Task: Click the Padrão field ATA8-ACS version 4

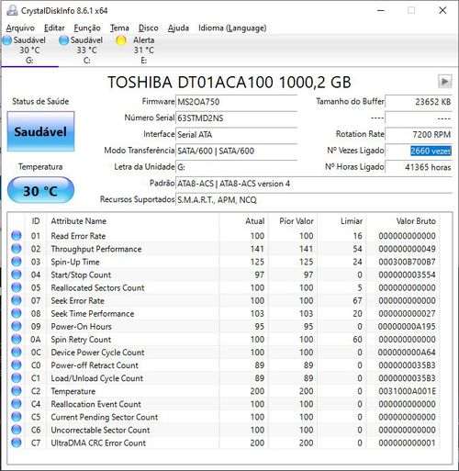Action: [x=314, y=184]
